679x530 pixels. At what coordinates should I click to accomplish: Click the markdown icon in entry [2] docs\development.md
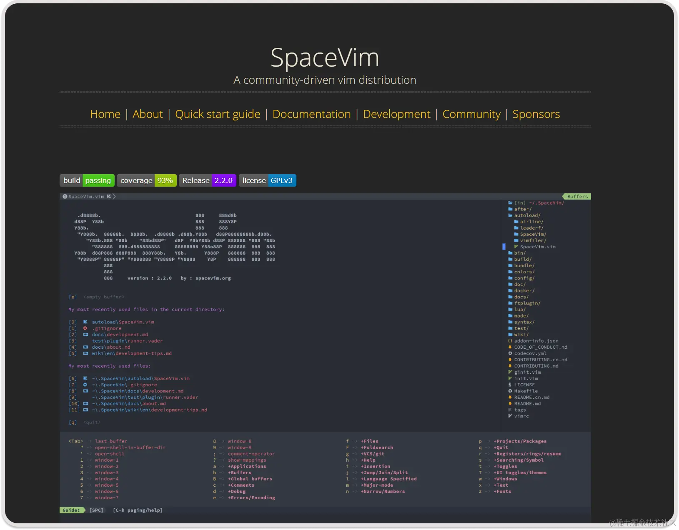85,335
